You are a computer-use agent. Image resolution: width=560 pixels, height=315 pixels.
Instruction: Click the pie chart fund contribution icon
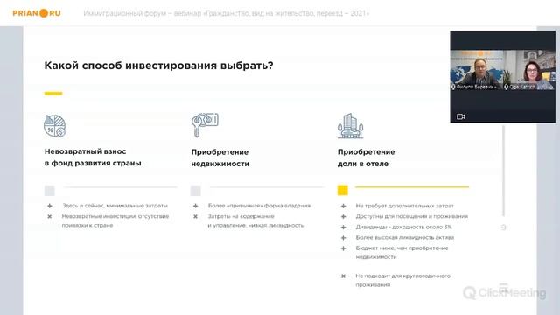click(54, 126)
